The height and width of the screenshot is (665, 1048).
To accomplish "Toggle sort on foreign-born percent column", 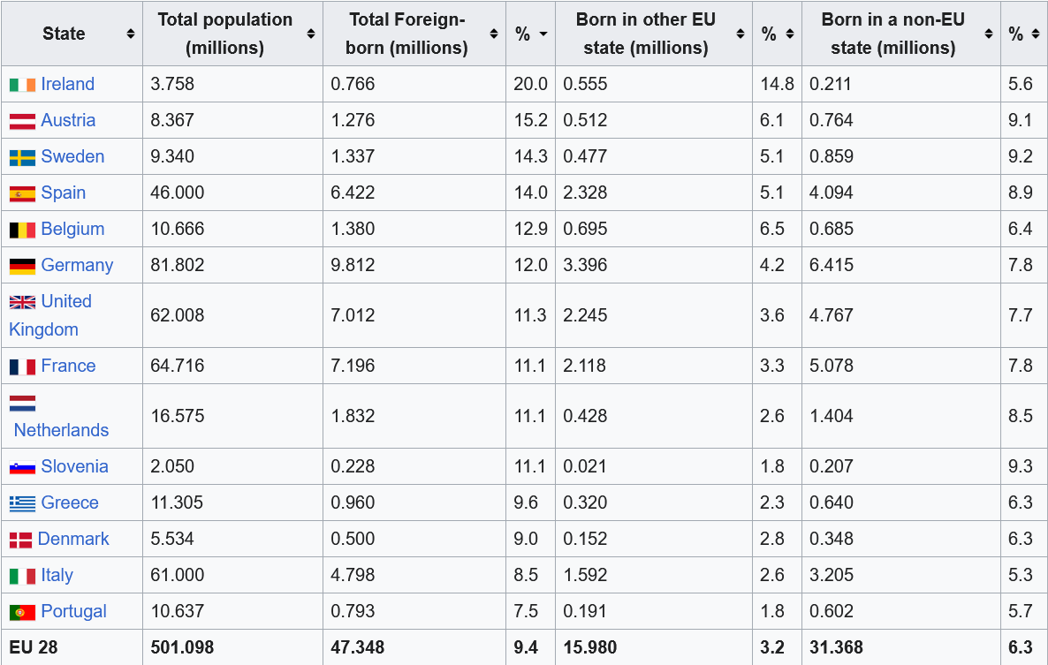I will tap(543, 34).
